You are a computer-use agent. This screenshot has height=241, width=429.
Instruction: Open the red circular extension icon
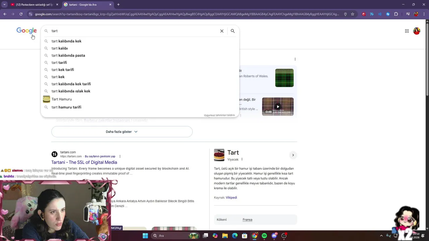pyautogui.click(x=364, y=14)
